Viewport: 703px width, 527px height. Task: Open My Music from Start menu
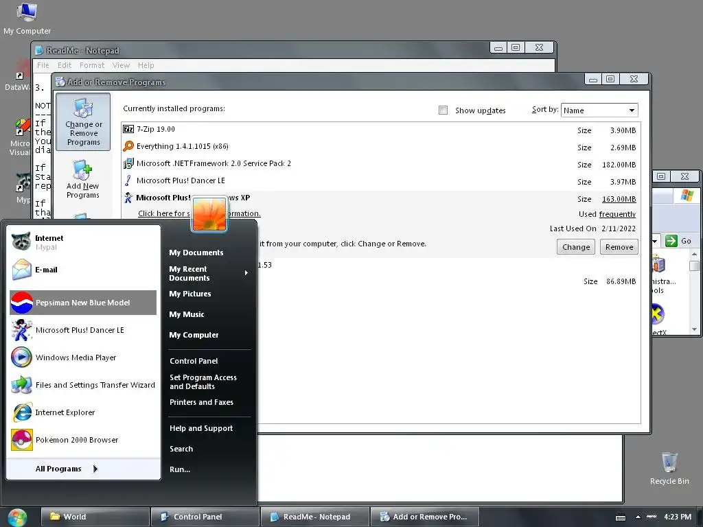point(187,314)
